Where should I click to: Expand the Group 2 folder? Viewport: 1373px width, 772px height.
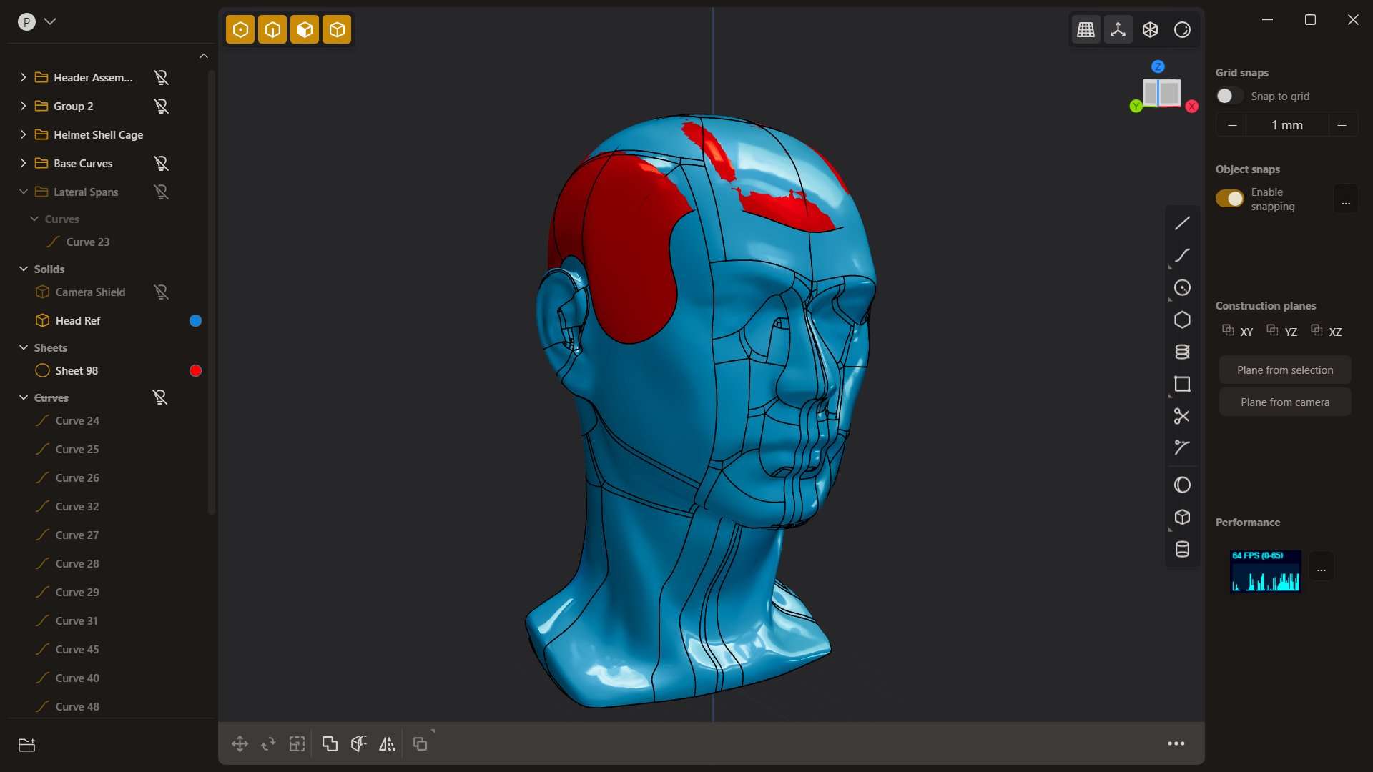pyautogui.click(x=23, y=106)
